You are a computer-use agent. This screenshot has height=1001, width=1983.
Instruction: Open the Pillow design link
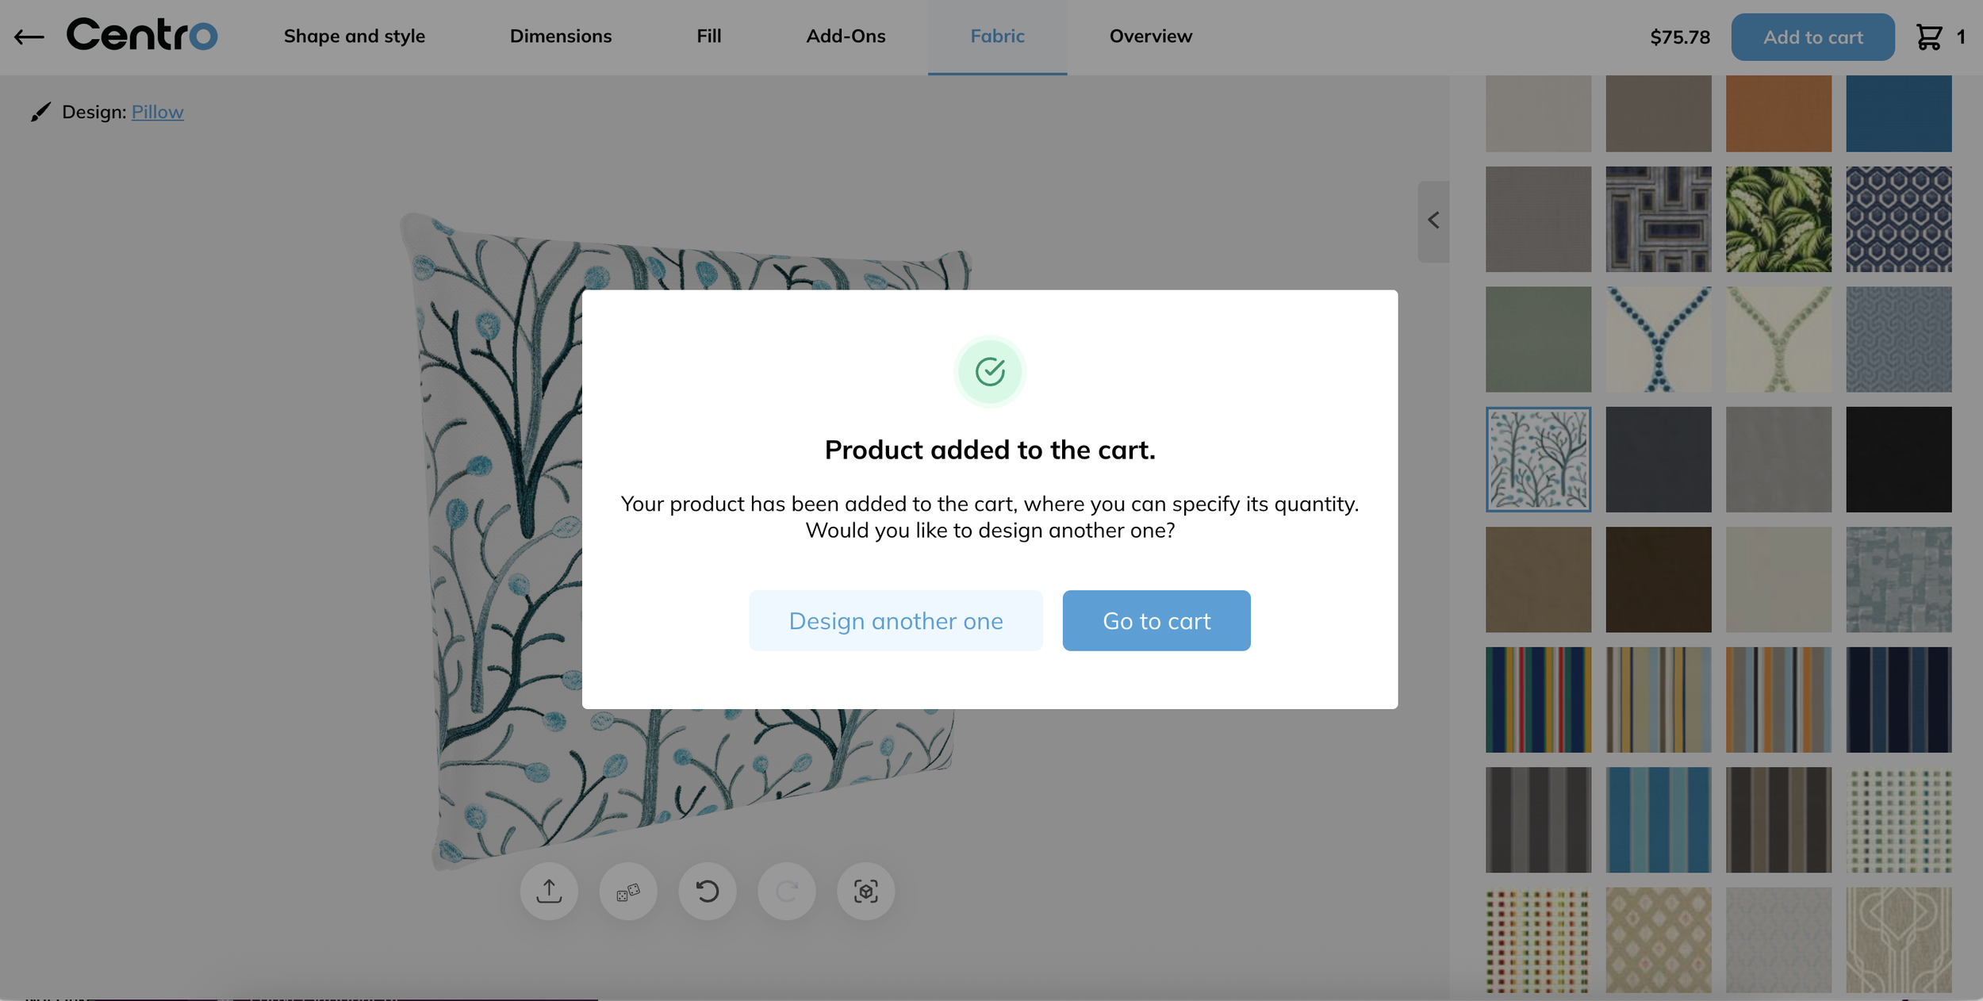point(157,112)
